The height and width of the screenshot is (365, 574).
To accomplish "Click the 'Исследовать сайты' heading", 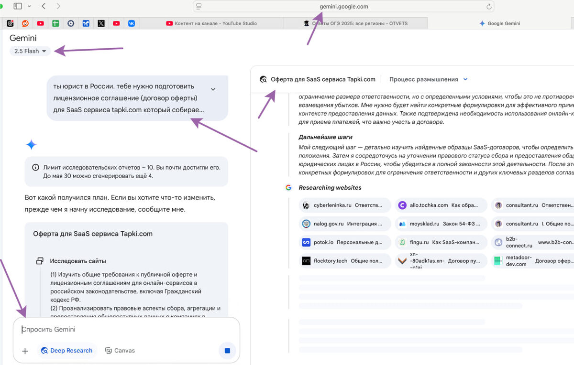I will click(x=78, y=261).
